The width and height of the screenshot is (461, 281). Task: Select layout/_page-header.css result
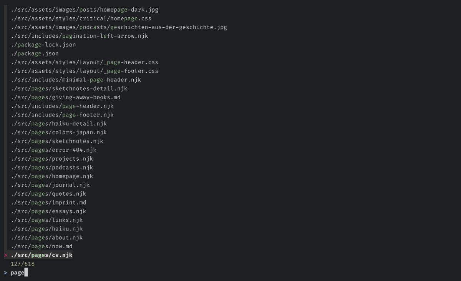[85, 62]
